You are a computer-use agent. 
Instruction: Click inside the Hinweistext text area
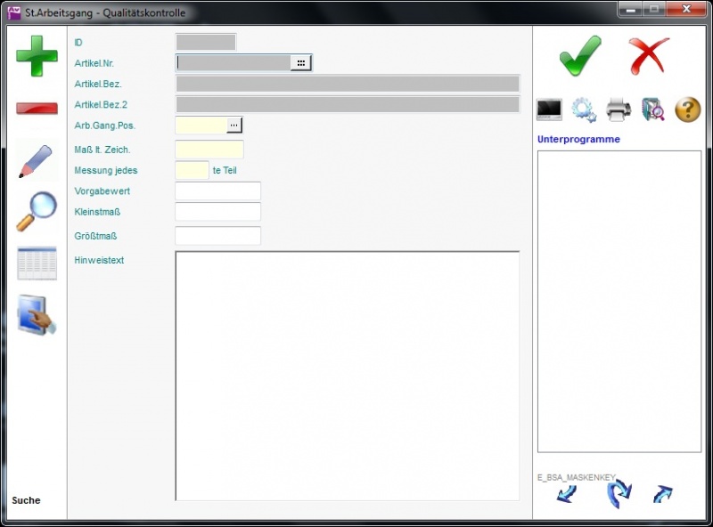click(347, 375)
